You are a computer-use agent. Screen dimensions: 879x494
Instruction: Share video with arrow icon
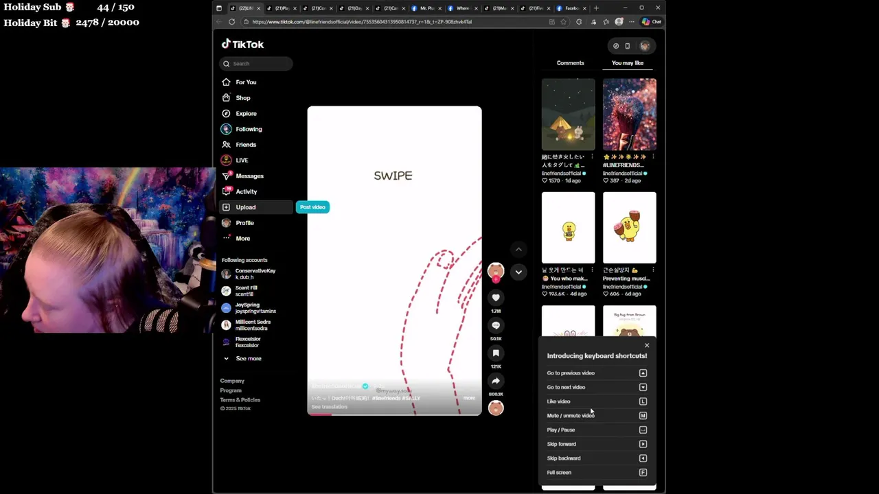pyautogui.click(x=496, y=381)
